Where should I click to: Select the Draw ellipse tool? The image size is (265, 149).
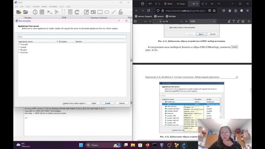107,12
